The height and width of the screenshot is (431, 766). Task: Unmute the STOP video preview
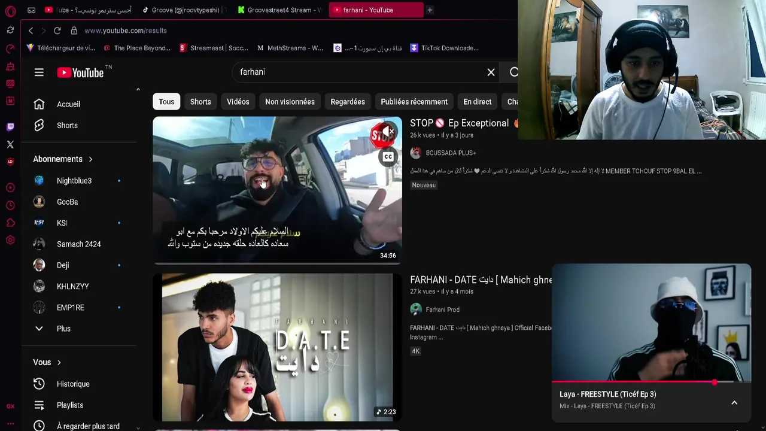388,132
